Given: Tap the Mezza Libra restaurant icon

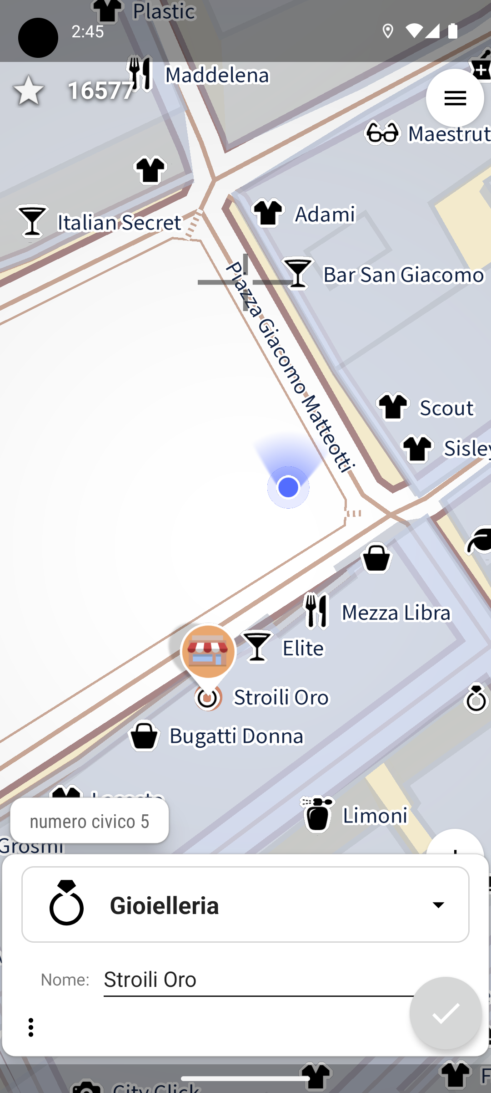Looking at the screenshot, I should (316, 611).
